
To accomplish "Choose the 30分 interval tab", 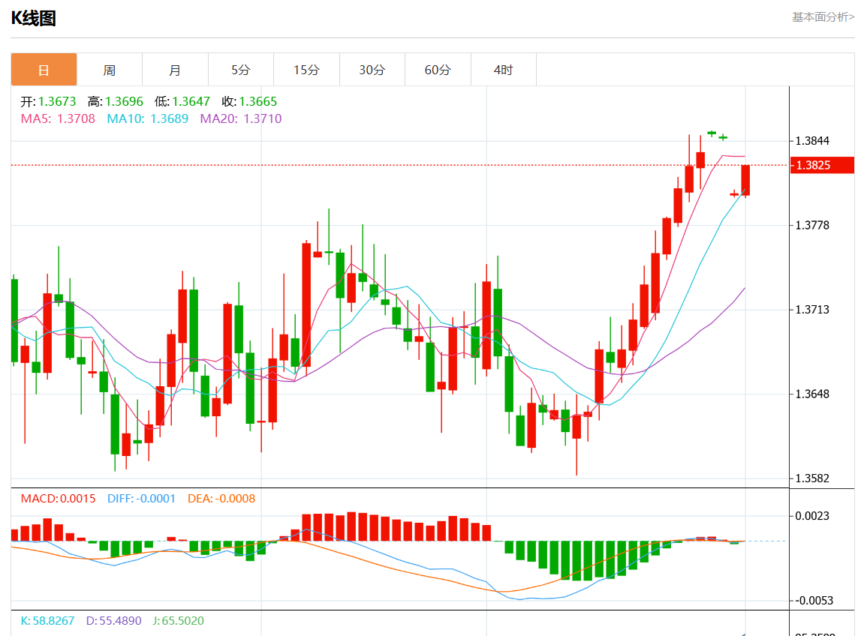I will 372,70.
